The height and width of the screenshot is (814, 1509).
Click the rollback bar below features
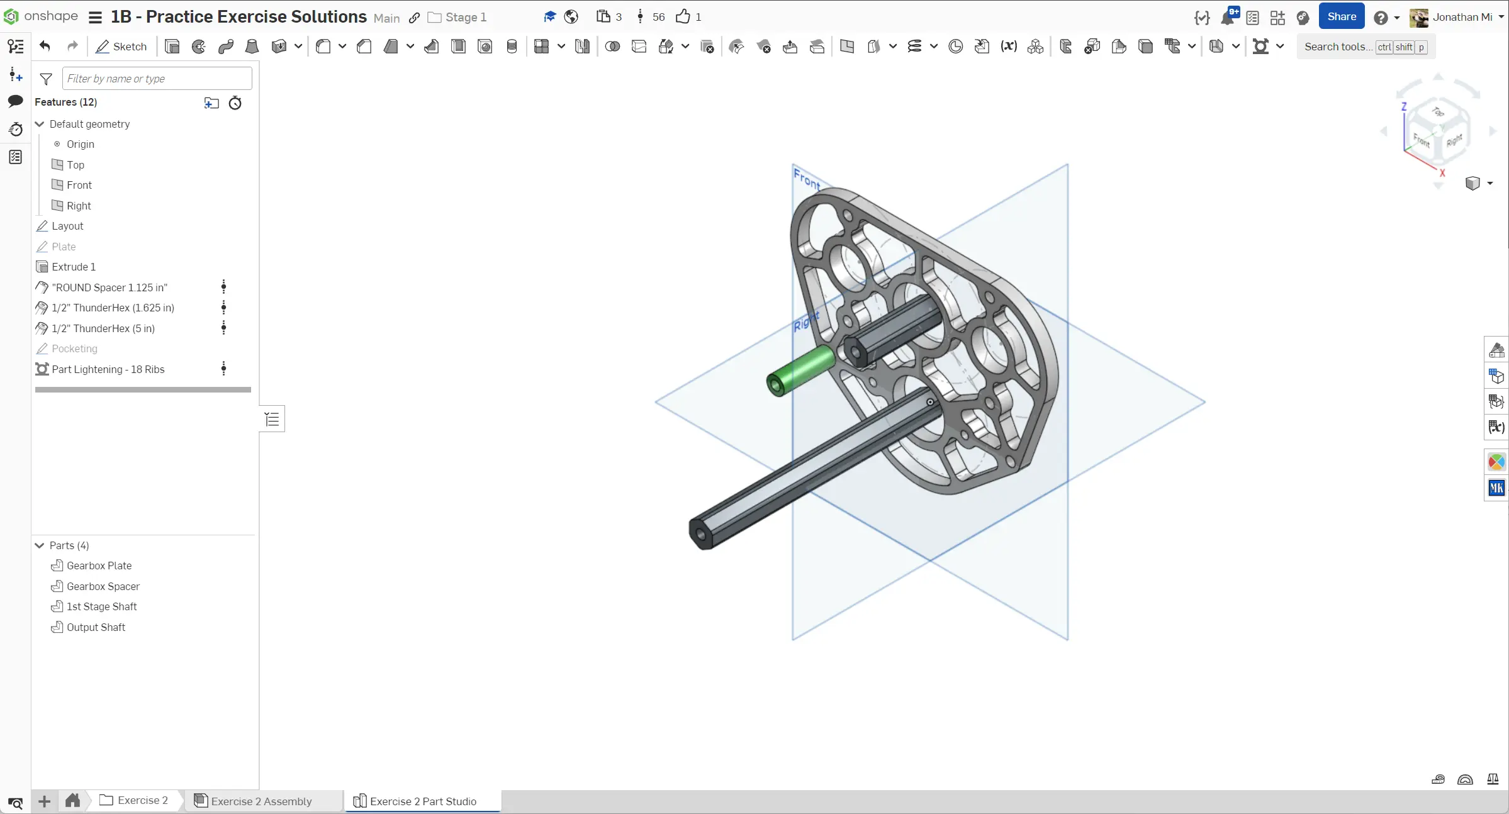143,390
